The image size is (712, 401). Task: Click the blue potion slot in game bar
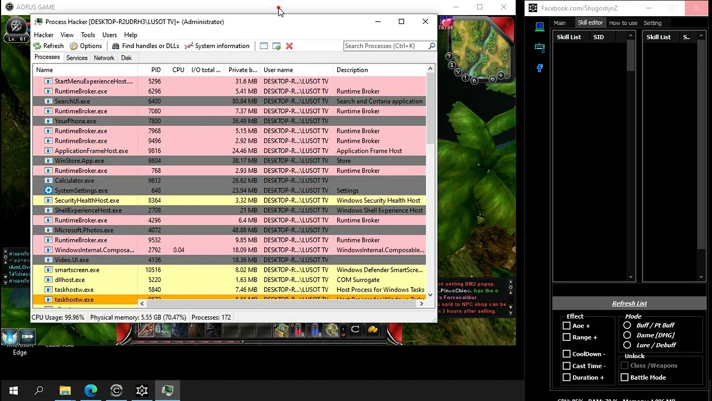tap(315, 330)
